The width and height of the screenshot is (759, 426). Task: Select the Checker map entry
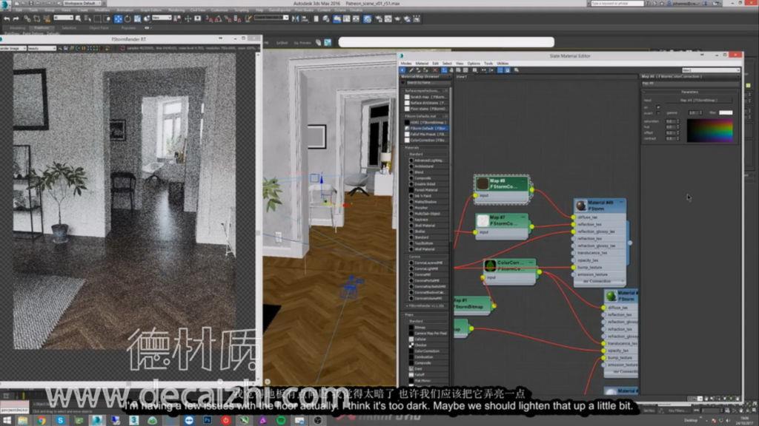pos(421,345)
